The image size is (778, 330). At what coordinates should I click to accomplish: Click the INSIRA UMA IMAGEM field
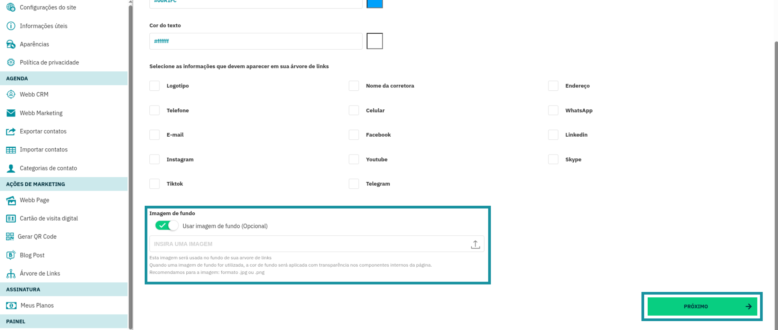click(x=307, y=244)
